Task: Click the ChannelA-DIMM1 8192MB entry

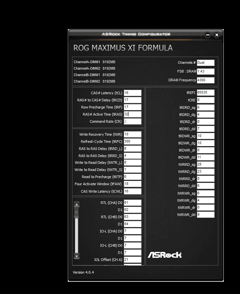Action: pyautogui.click(x=95, y=62)
